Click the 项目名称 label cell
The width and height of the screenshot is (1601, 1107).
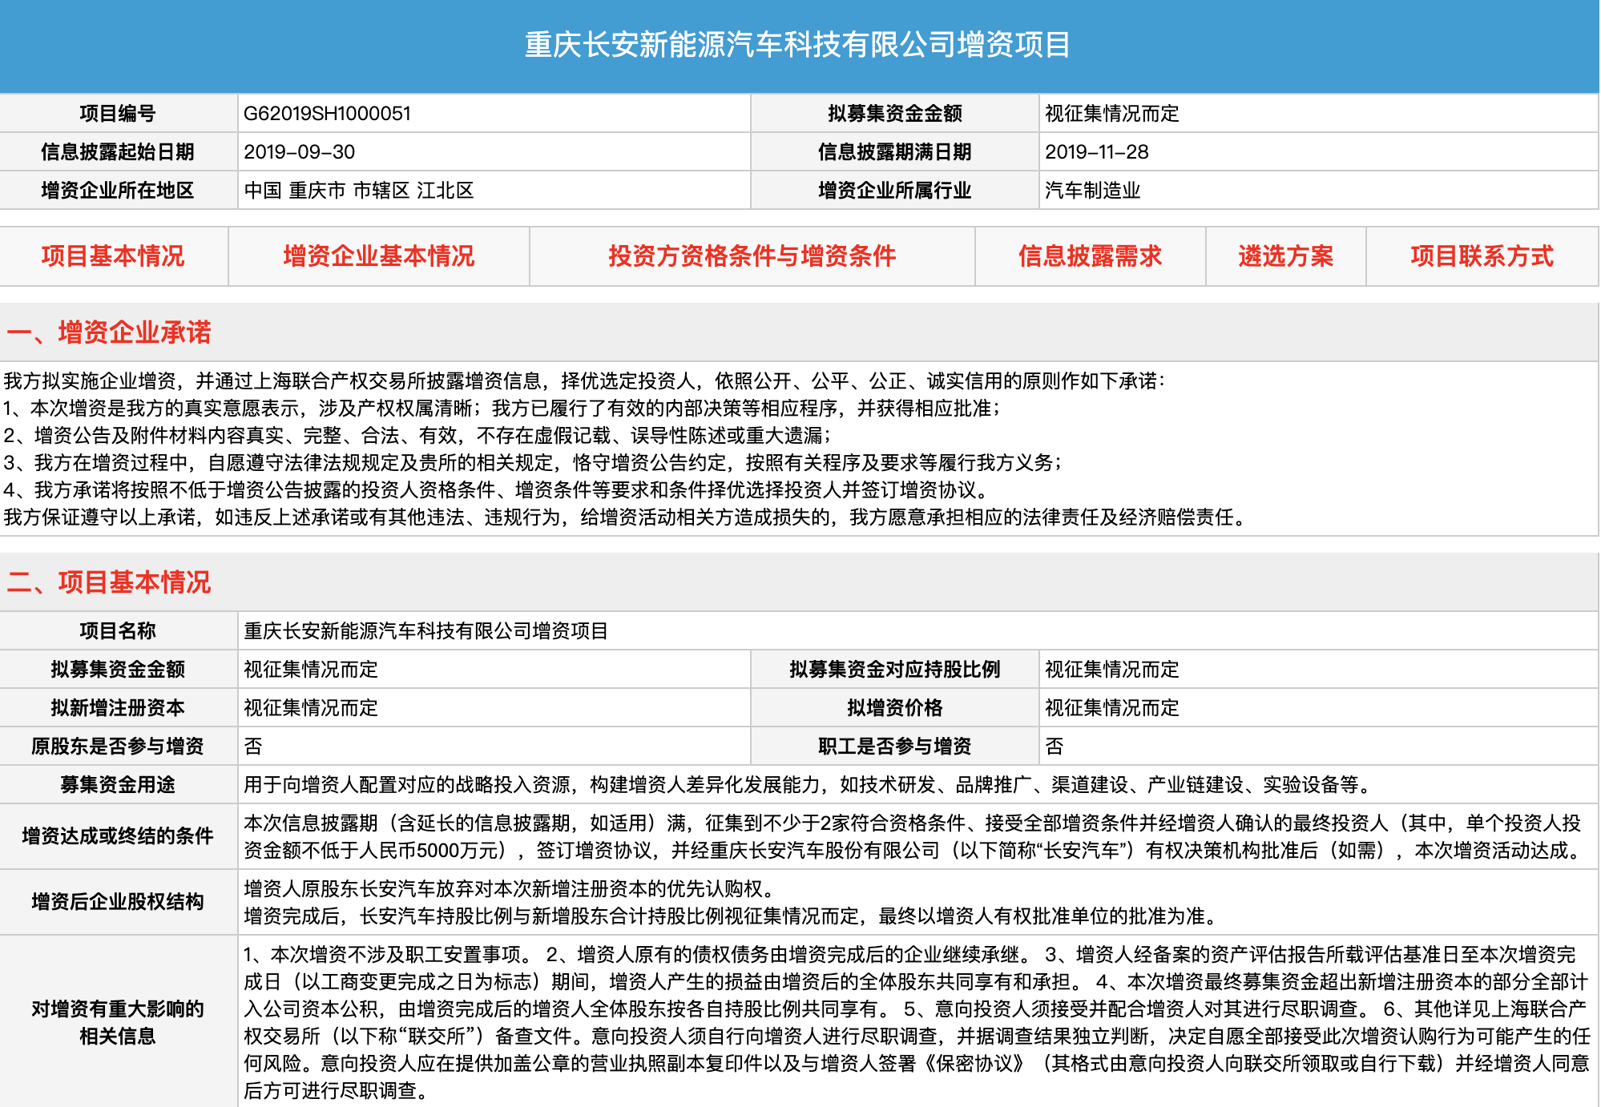118,631
